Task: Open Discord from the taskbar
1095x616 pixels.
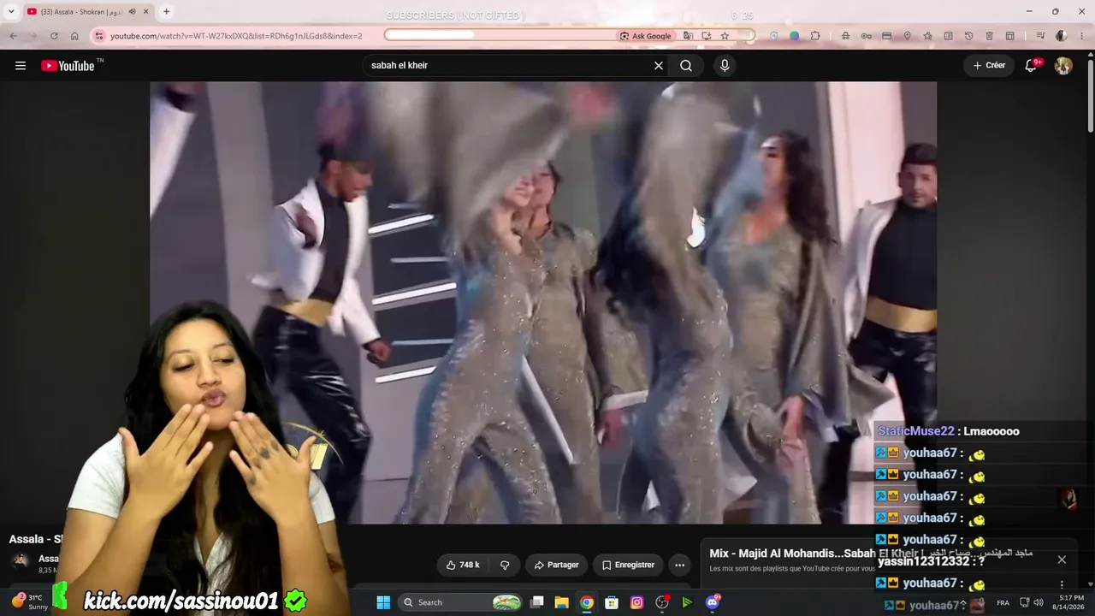Action: pos(713,602)
